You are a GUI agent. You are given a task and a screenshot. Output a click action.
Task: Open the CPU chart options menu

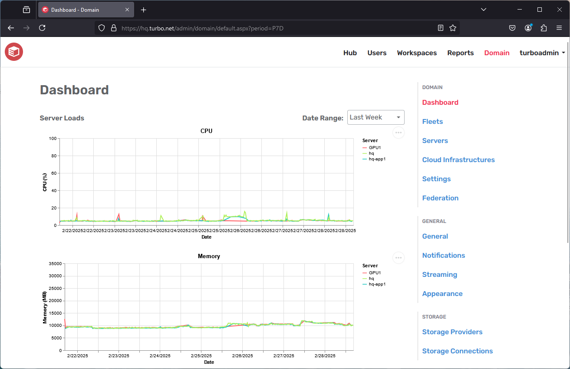pos(398,133)
